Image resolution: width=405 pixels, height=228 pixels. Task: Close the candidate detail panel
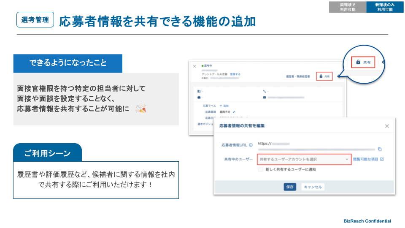[x=194, y=66]
